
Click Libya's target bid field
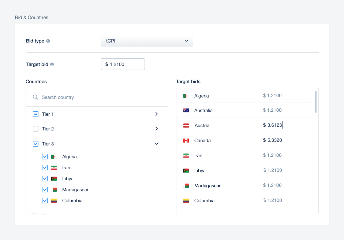click(x=281, y=171)
